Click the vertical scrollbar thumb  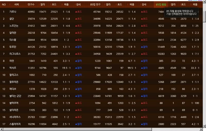coord(204,16)
